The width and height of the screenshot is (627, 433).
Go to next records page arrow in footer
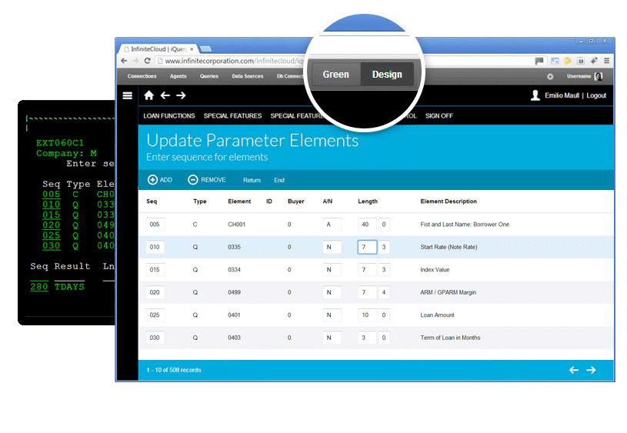click(591, 370)
